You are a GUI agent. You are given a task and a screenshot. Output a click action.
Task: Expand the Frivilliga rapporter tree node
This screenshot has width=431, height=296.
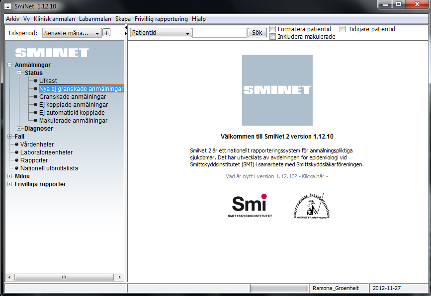click(x=10, y=184)
